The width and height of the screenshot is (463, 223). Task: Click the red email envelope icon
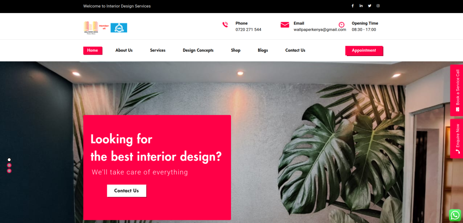(x=285, y=25)
